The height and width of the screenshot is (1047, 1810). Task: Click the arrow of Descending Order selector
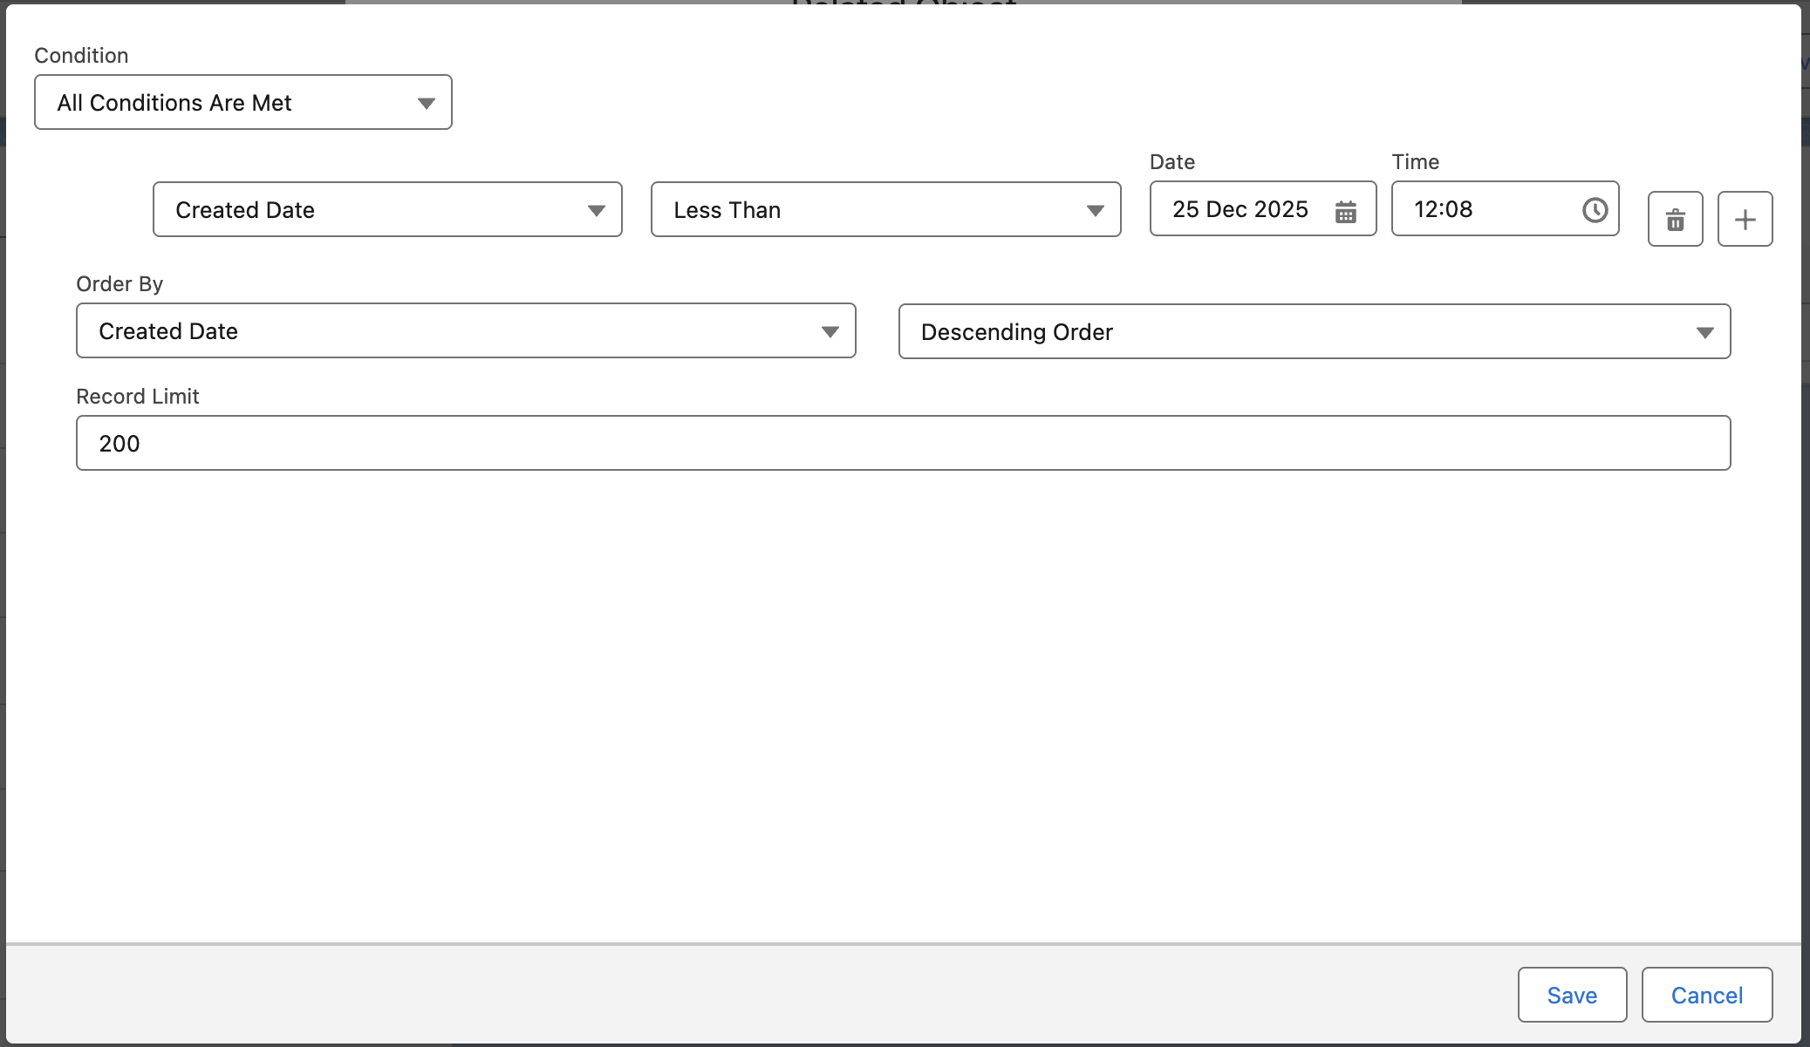tap(1704, 333)
